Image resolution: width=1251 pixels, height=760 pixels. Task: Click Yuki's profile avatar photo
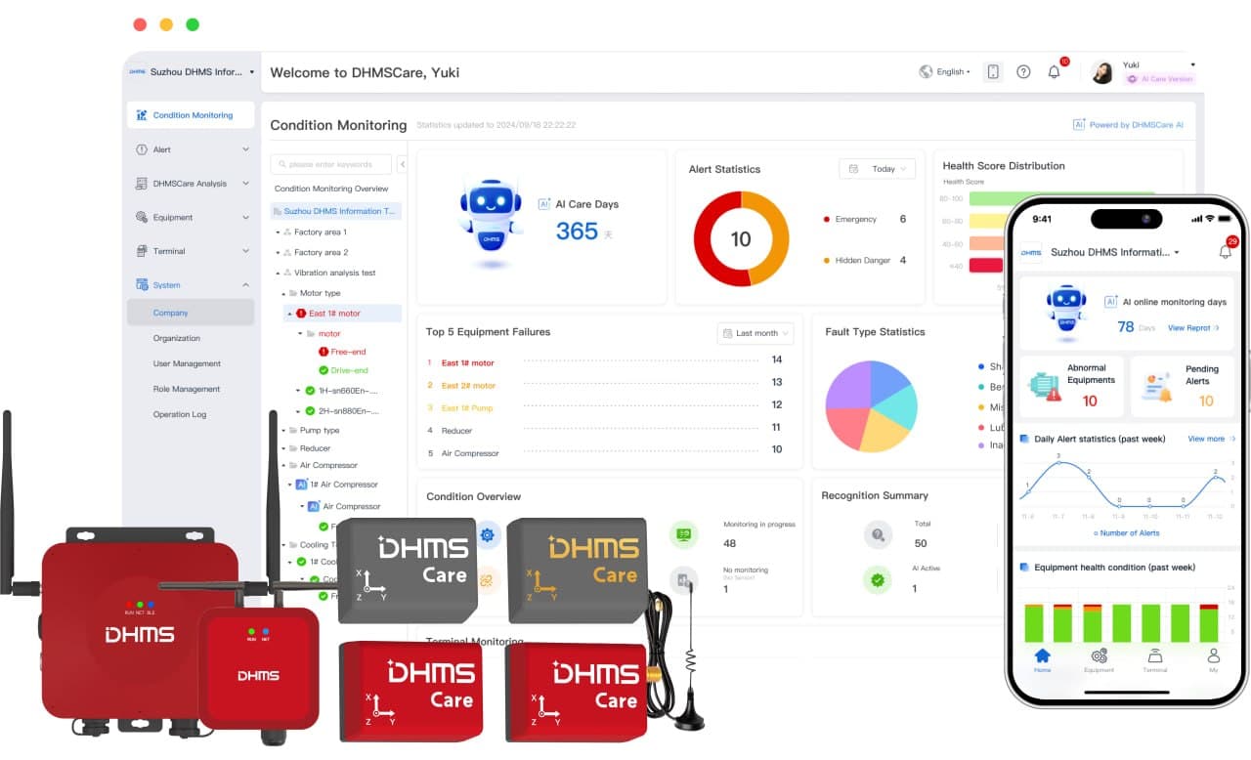(1102, 72)
